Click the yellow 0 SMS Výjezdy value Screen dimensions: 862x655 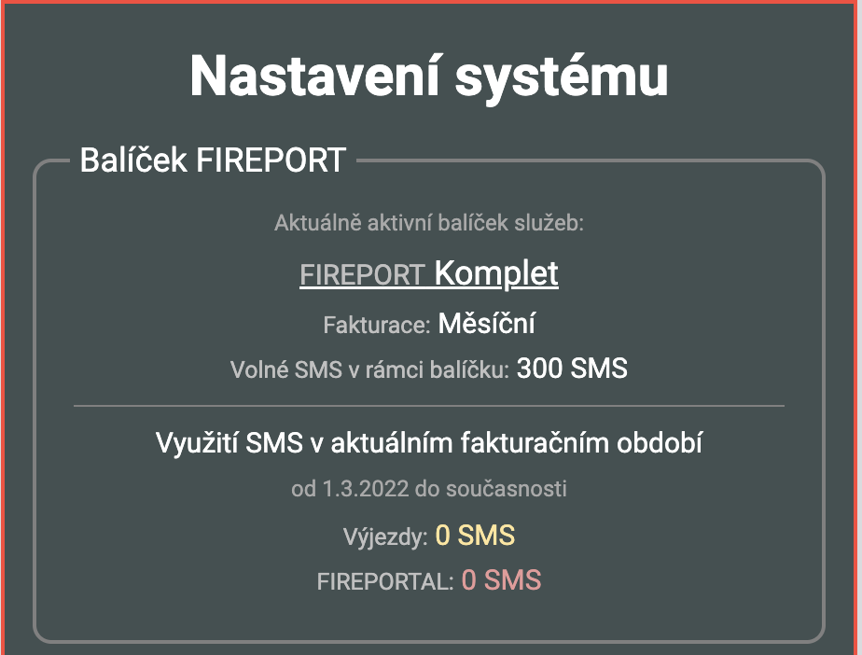coord(475,536)
